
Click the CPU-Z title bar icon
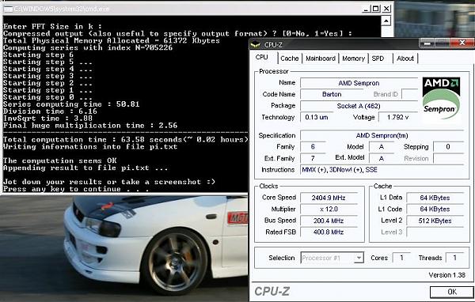(256, 45)
